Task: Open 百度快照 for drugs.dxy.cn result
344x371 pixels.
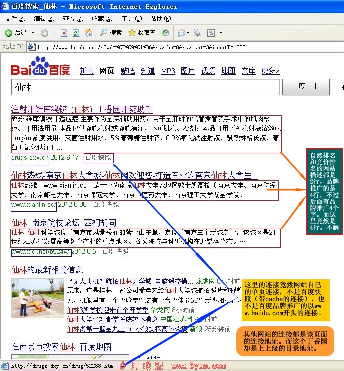Action: tap(98, 158)
